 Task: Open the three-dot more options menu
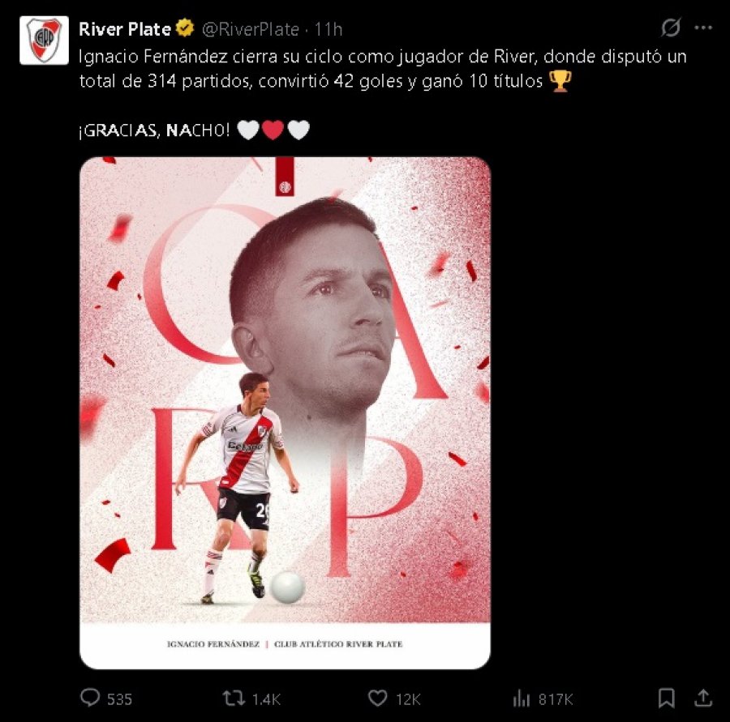click(703, 28)
